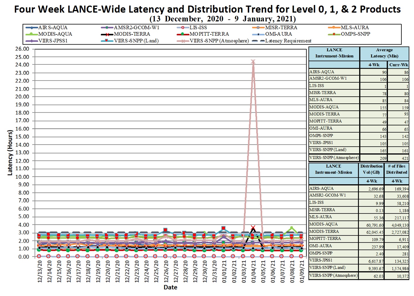Click the MODIS-TERRA legend marker

(x=107, y=34)
